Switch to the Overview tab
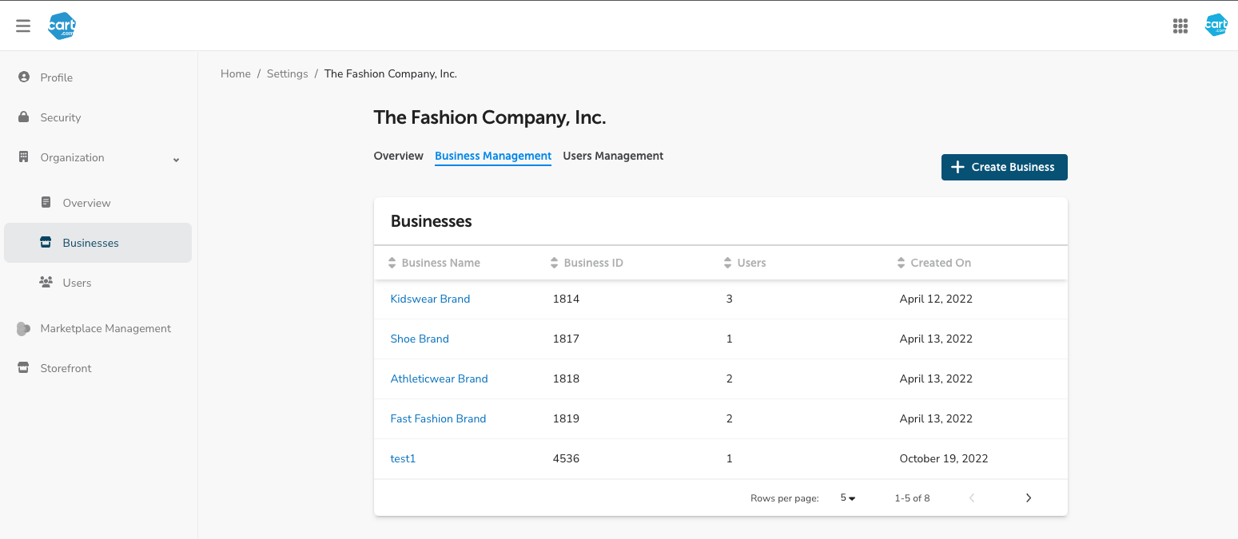Image resolution: width=1238 pixels, height=539 pixels. click(398, 156)
